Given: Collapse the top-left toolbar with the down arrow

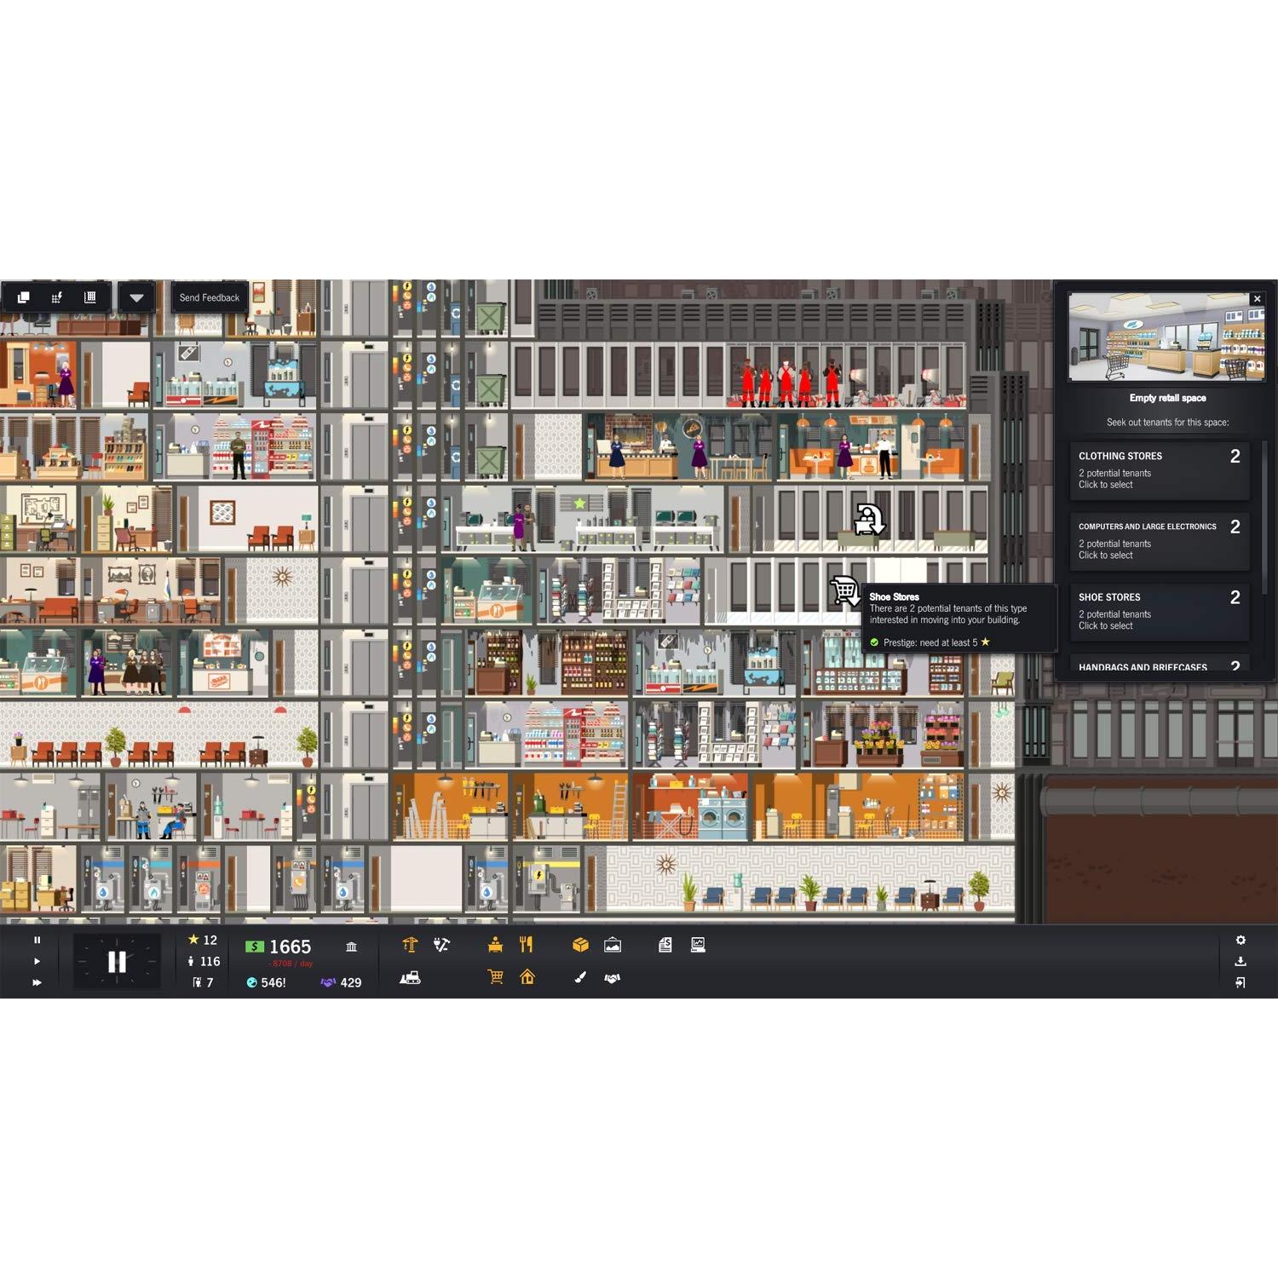Looking at the screenshot, I should pos(137,296).
